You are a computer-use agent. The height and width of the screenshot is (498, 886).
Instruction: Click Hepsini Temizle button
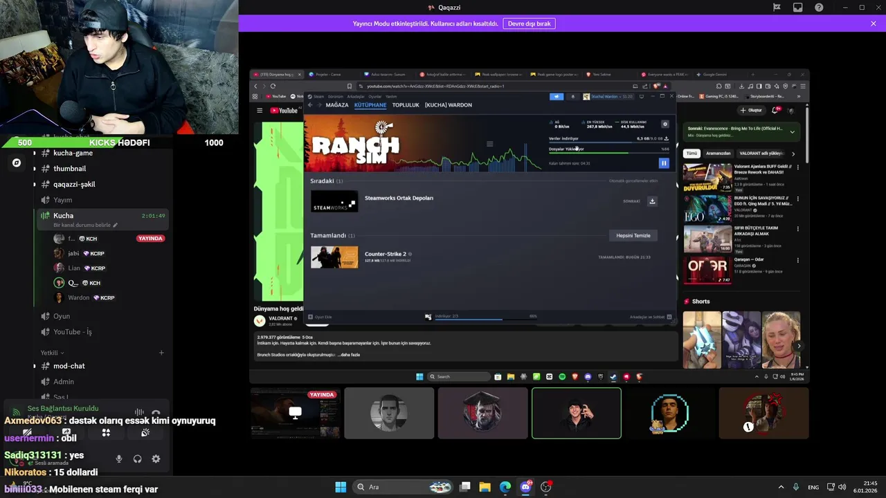click(633, 235)
